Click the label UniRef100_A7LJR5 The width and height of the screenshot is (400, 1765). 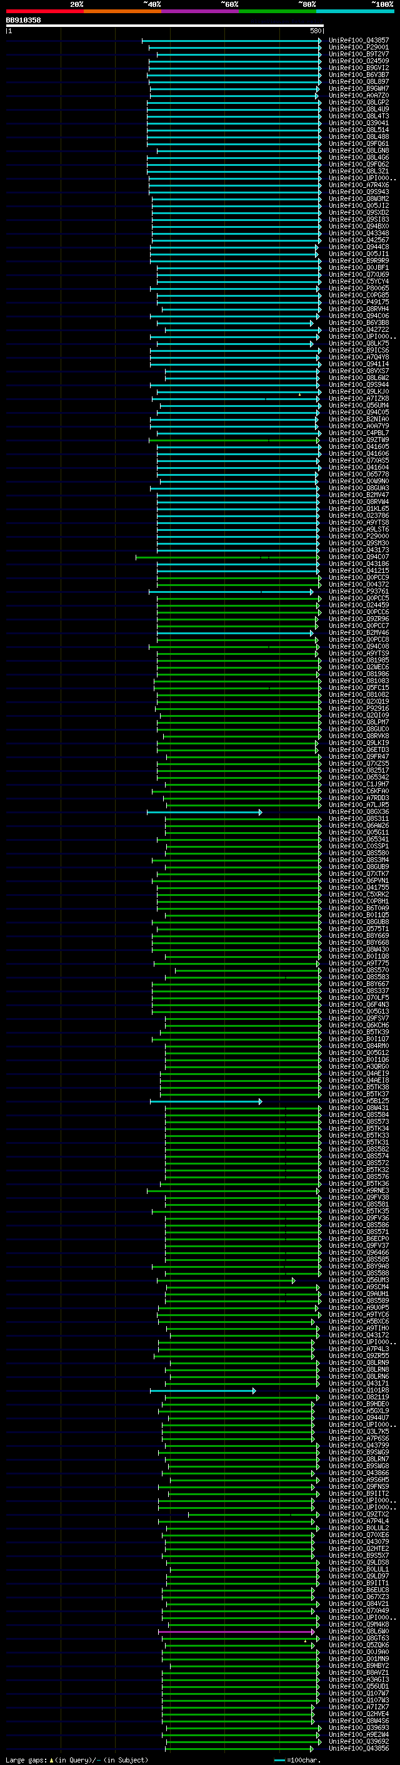(x=358, y=805)
